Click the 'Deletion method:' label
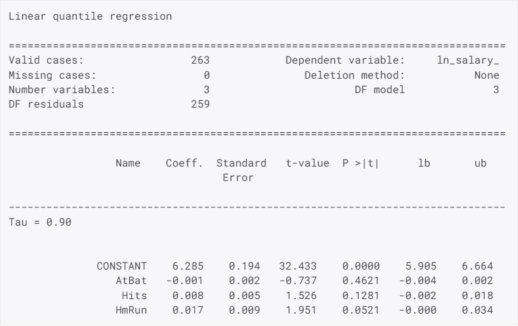 354,75
